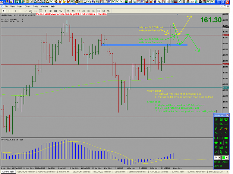Image resolution: width=233 pixels, height=174 pixels.
Task: Select e-Pointer arrow line tool
Action: click(x=226, y=133)
